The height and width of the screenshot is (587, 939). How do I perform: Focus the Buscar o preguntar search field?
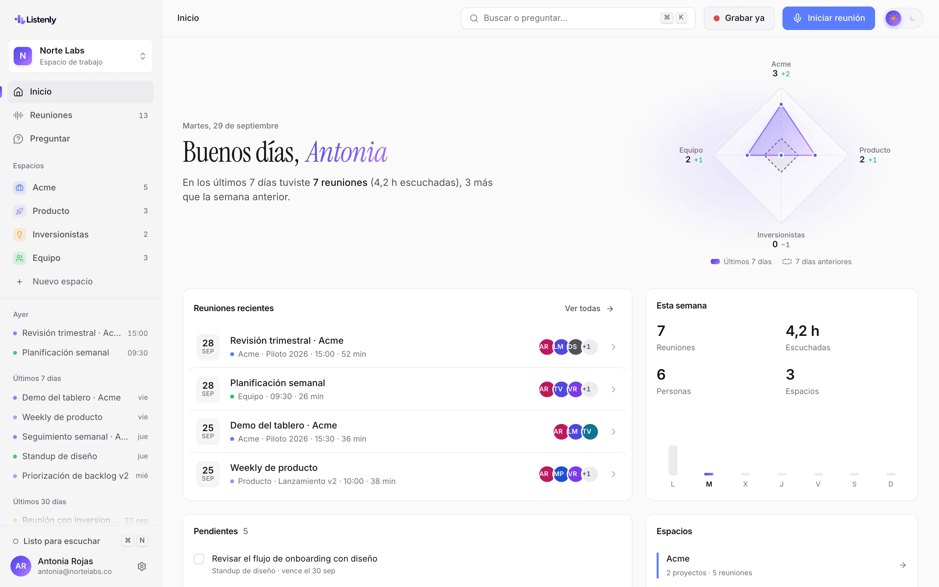tap(578, 18)
